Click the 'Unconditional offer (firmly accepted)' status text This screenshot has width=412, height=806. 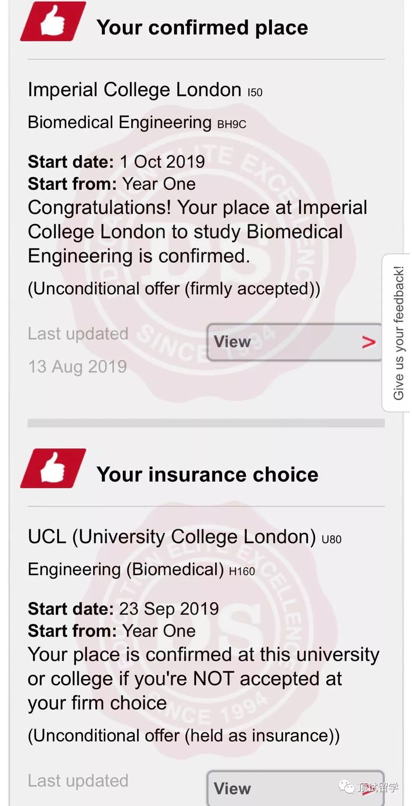pyautogui.click(x=174, y=289)
